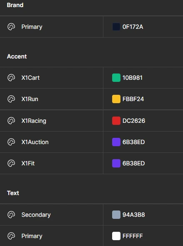Click the palette icon next to X1Cart
The image size is (183, 246).
pos(11,78)
